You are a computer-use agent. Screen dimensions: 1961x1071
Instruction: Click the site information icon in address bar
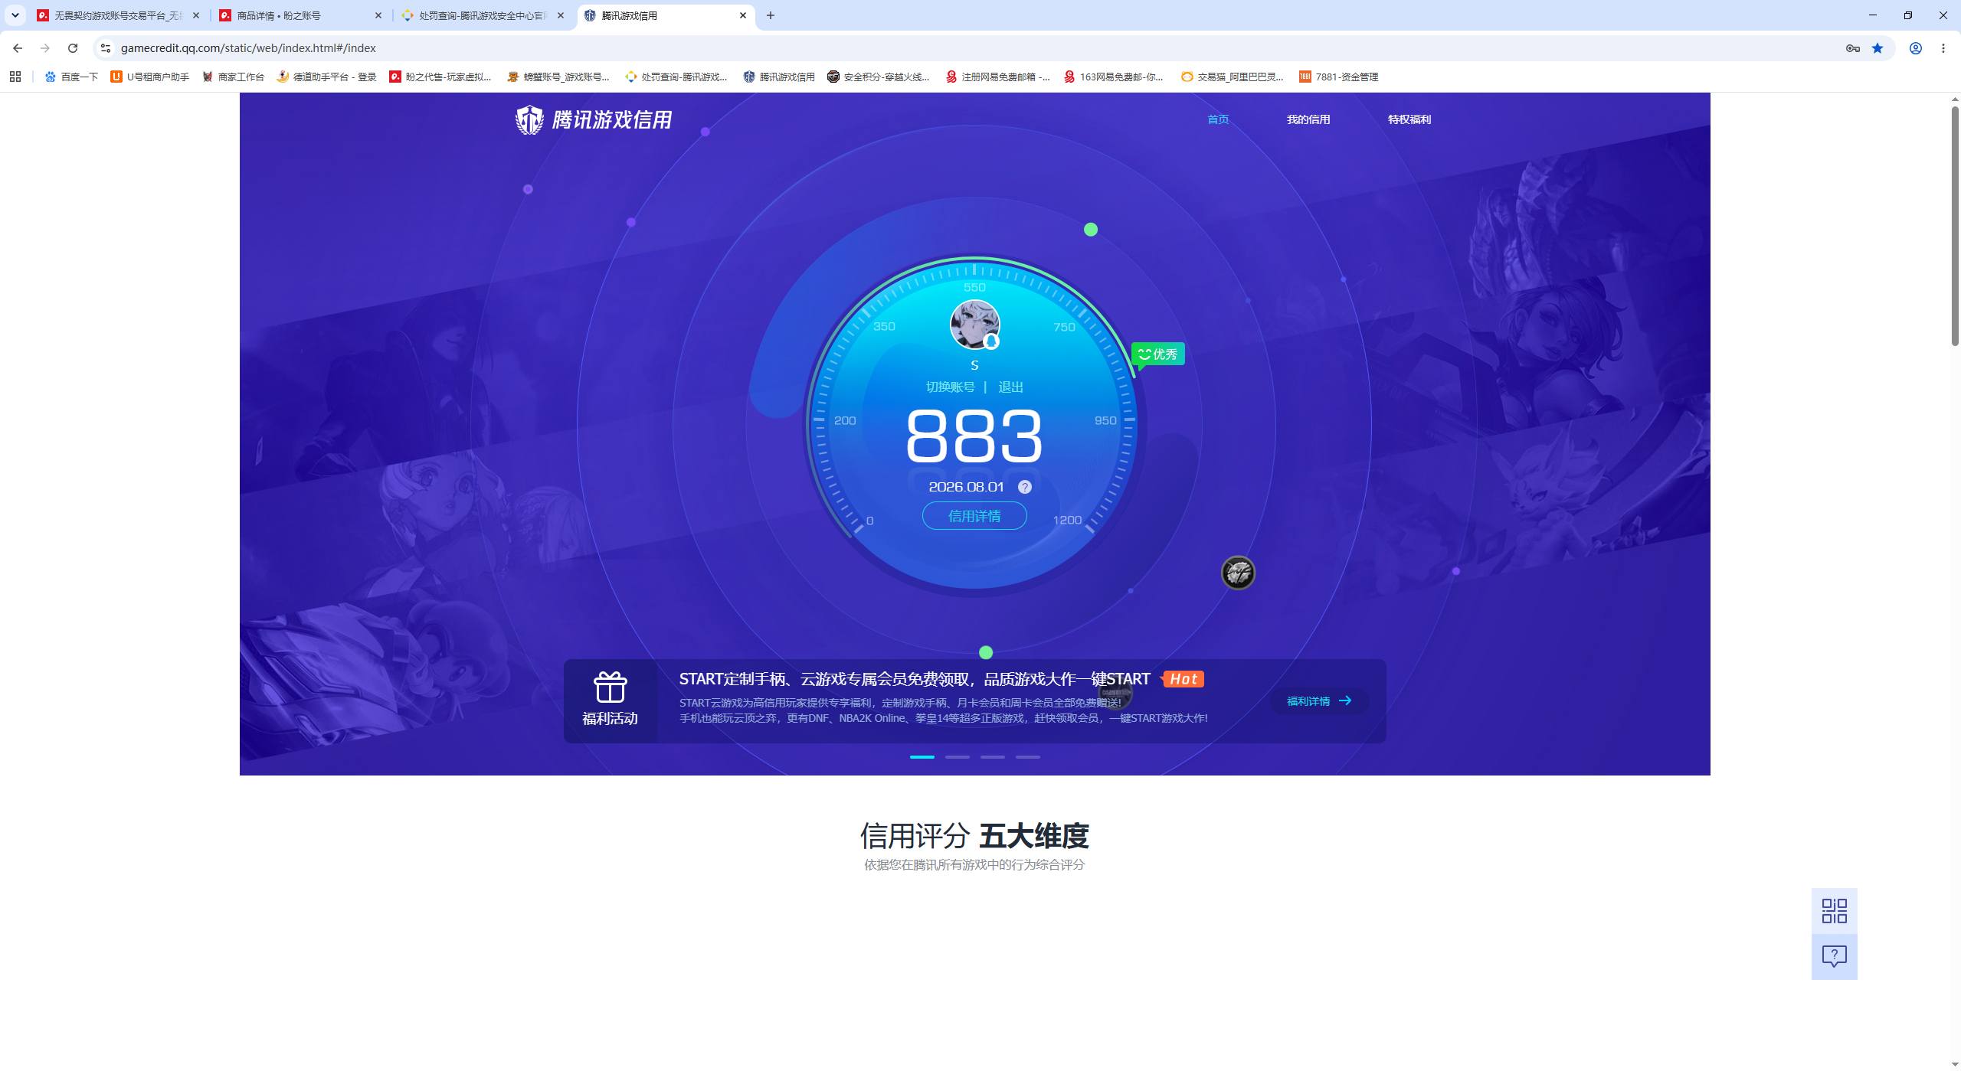click(106, 48)
